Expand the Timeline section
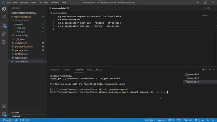217x122 pixels. 27,116
